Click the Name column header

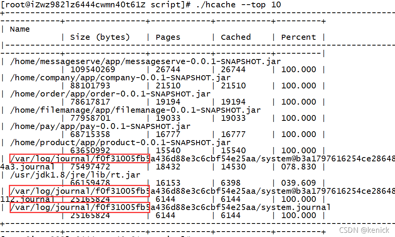click(19, 29)
